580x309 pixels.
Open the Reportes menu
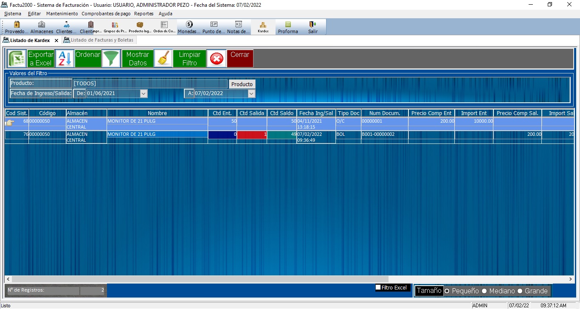[x=144, y=14]
